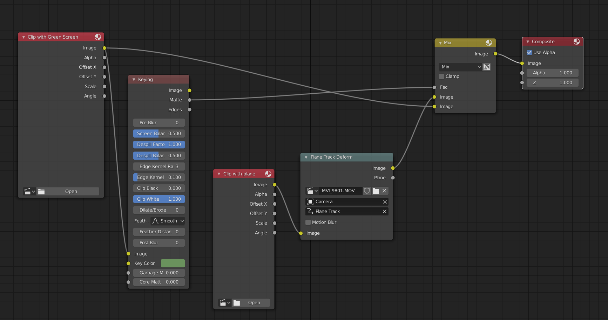This screenshot has width=608, height=320.
Task: Unlink MVI_9801.MOV clip with X icon
Action: [384, 191]
